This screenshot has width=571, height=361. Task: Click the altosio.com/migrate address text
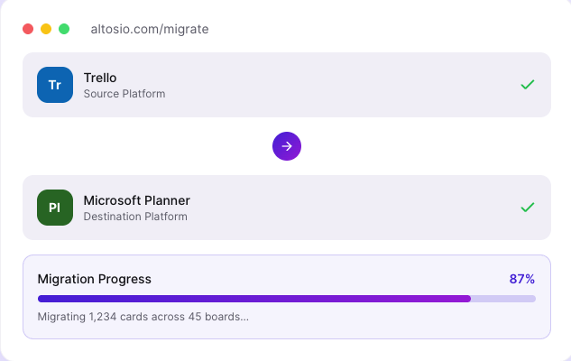click(150, 29)
